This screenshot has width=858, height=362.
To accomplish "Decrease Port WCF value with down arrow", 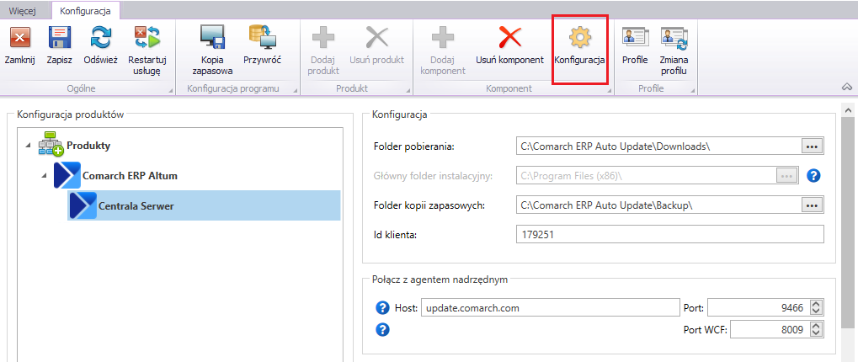I will [x=816, y=333].
